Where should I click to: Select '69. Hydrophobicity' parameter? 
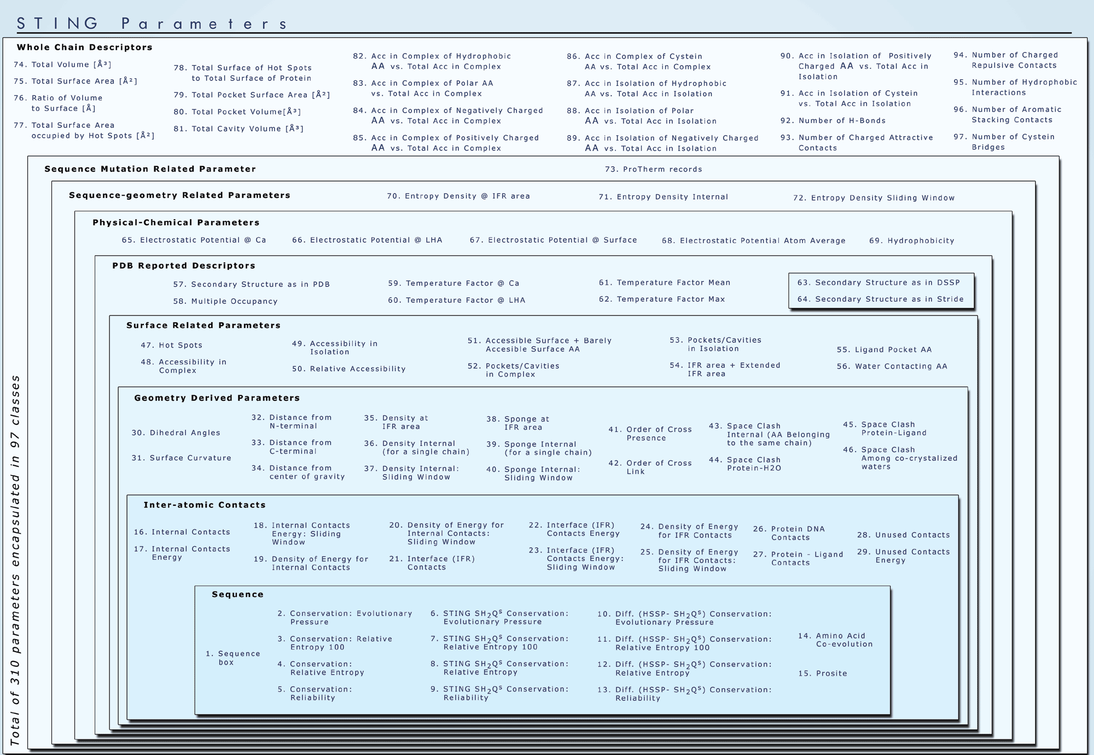tap(912, 240)
